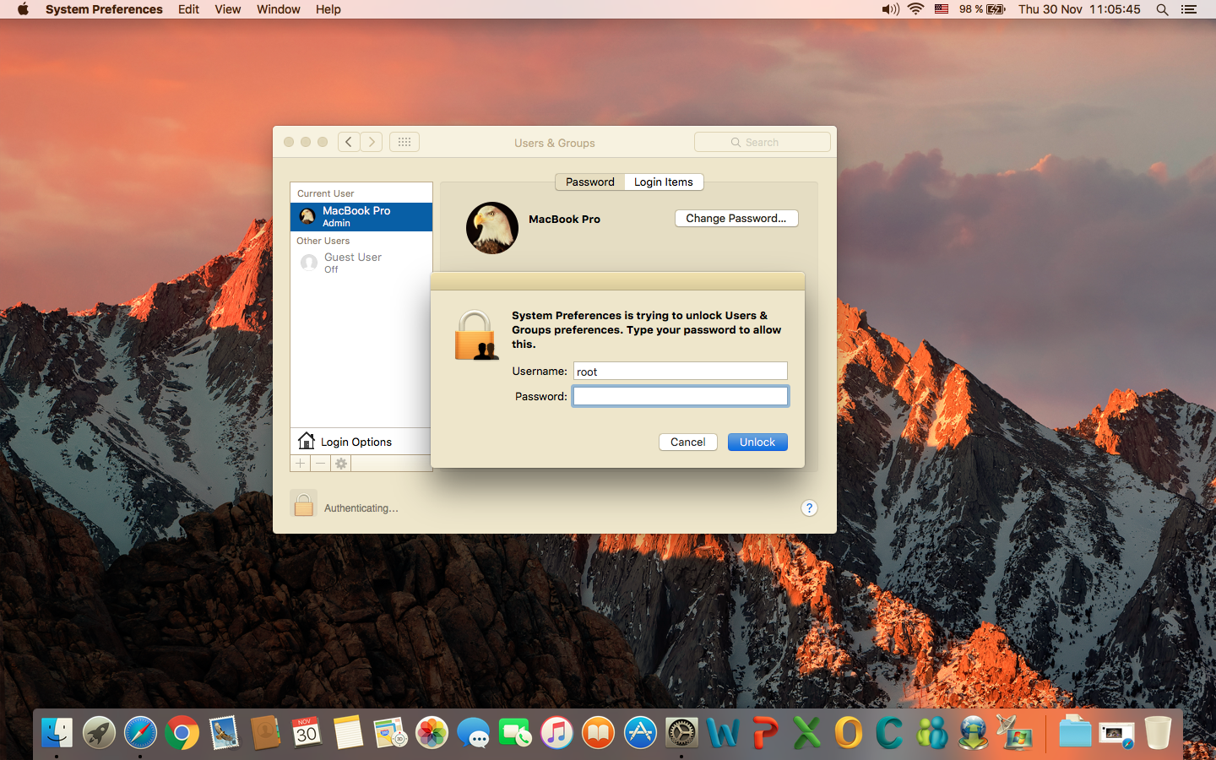Open Finder from the Dock
The height and width of the screenshot is (760, 1216).
click(x=57, y=732)
